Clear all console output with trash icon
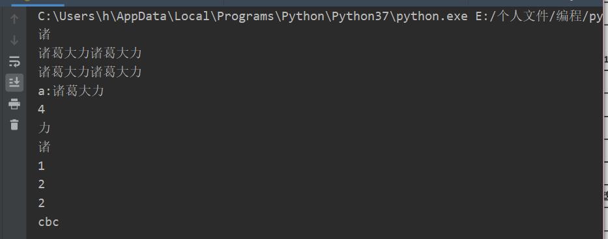 point(14,125)
